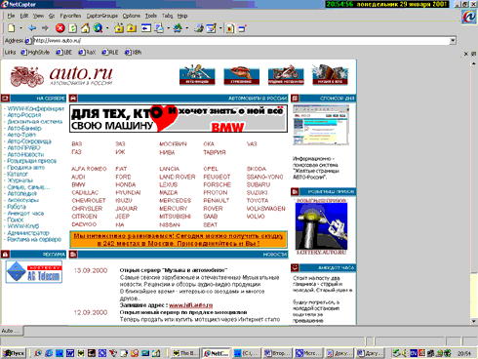Screen dimensions: 478x359
Task: Click the red Stop button in toolbar
Action: pyautogui.click(x=60, y=28)
